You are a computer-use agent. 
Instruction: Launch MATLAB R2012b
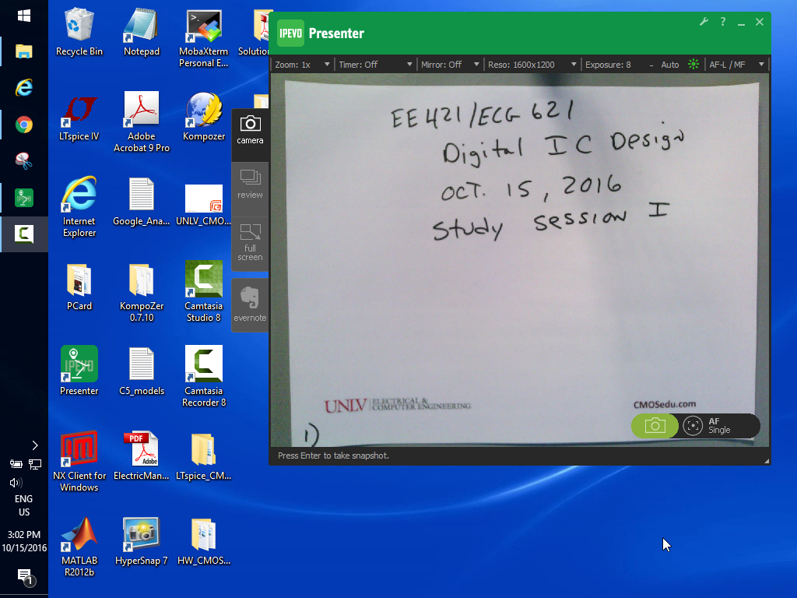pyautogui.click(x=79, y=547)
